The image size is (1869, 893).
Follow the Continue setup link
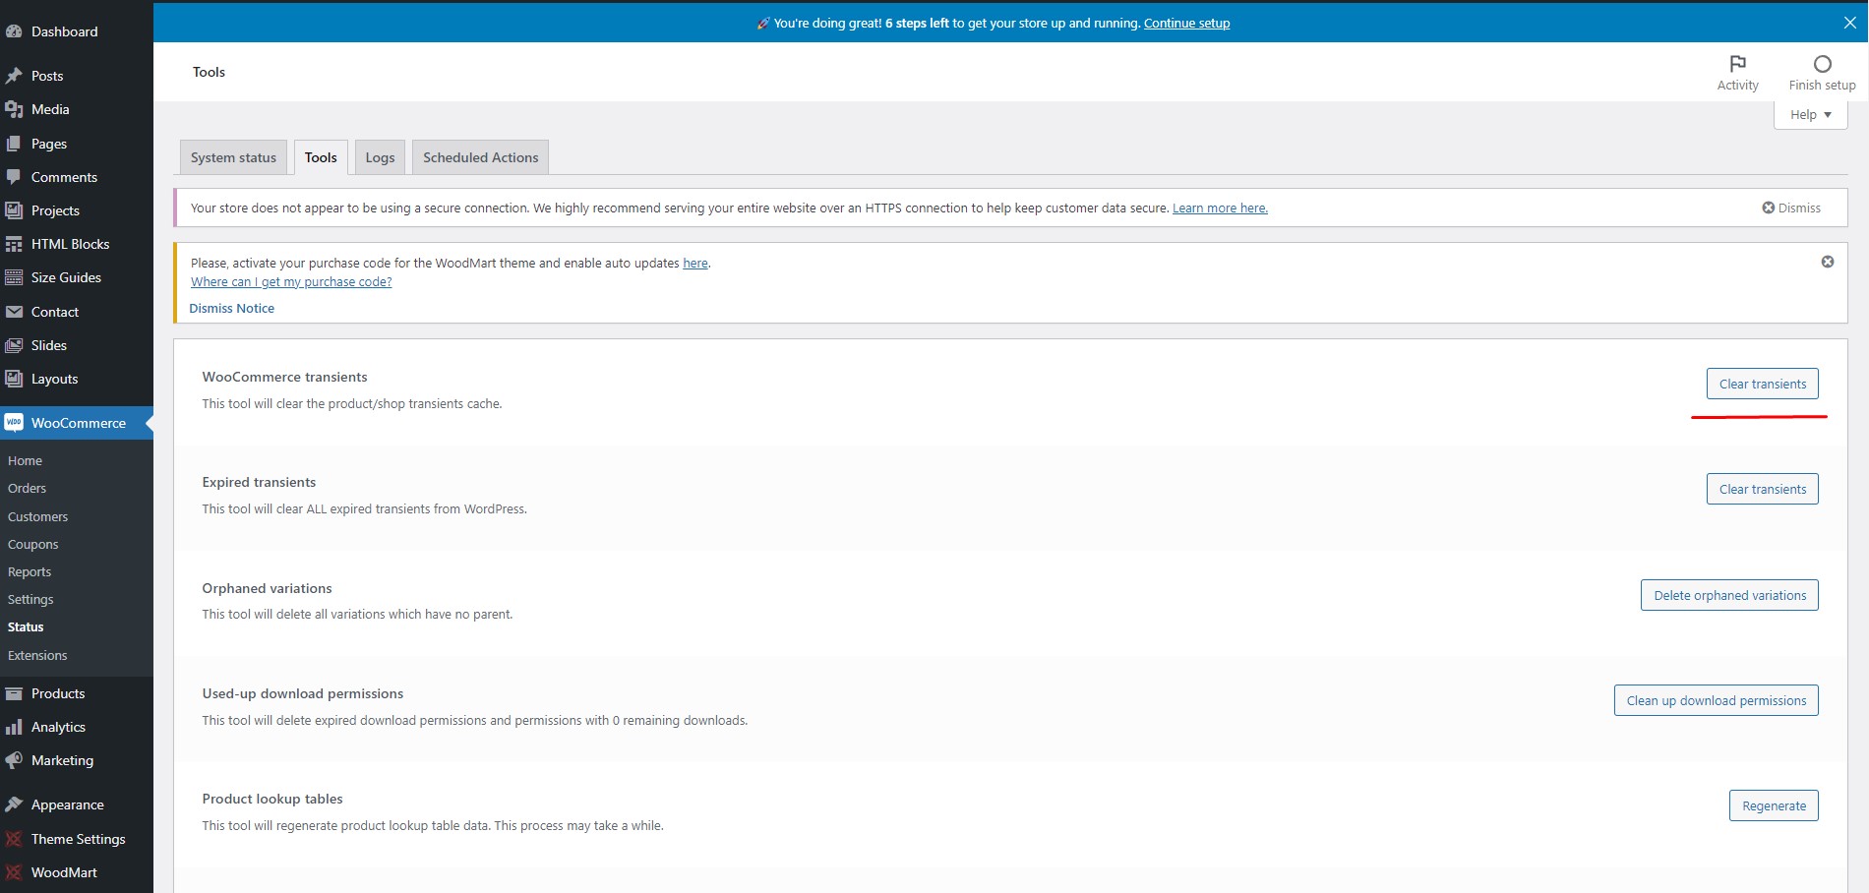click(x=1186, y=23)
